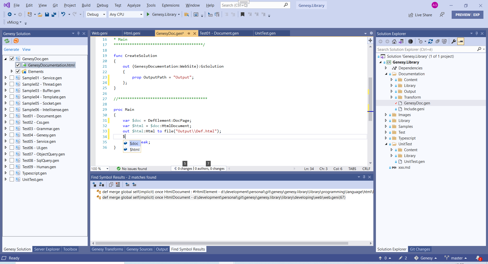Click the AG account avatar
This screenshot has height=264, width=488.
435,5
